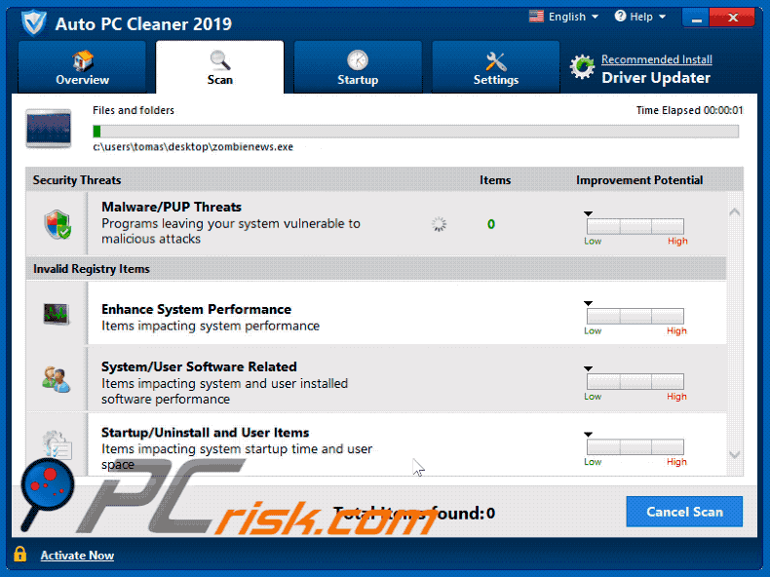This screenshot has width=770, height=577.
Task: Click the Activate Now link
Action: (77, 556)
